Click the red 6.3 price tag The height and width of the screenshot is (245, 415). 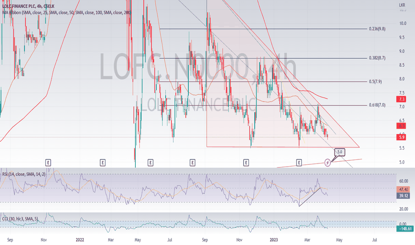[x=401, y=126]
